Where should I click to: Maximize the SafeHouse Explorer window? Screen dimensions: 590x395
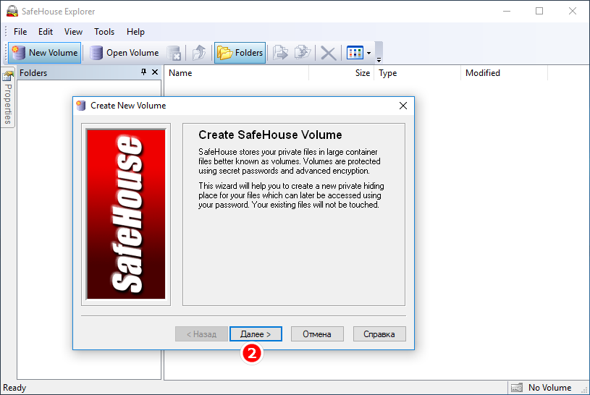tap(539, 11)
